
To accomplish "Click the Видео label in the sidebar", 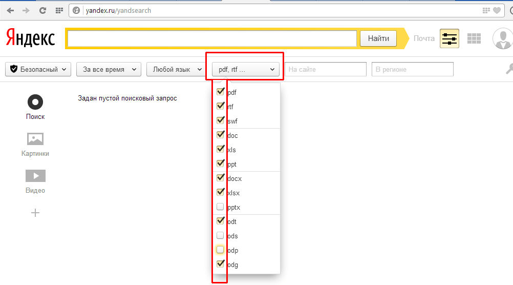I will pyautogui.click(x=35, y=190).
